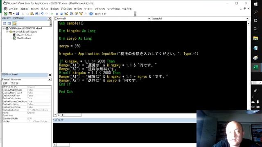
Task: Switch to the 全体 properties tab
Action: point(5,83)
